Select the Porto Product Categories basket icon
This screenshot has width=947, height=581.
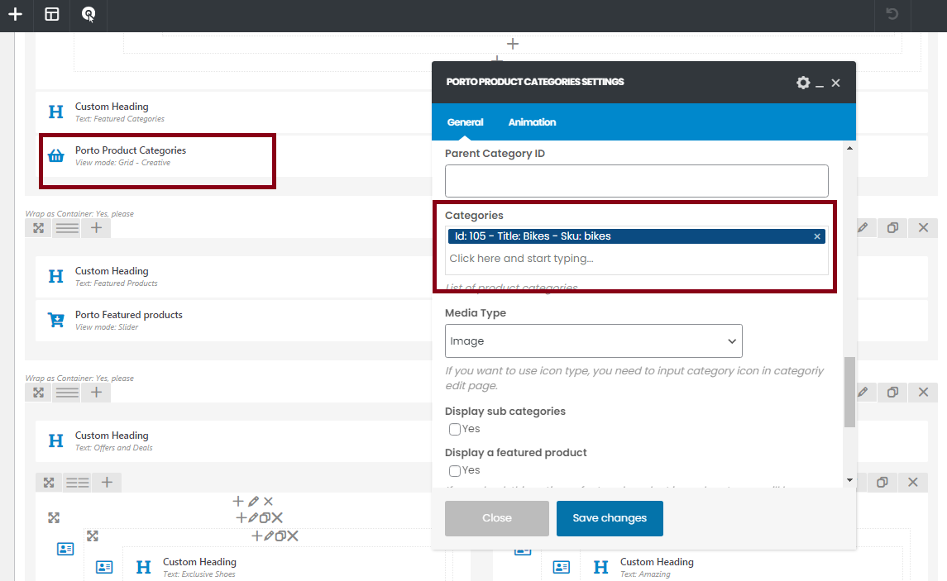tap(55, 155)
